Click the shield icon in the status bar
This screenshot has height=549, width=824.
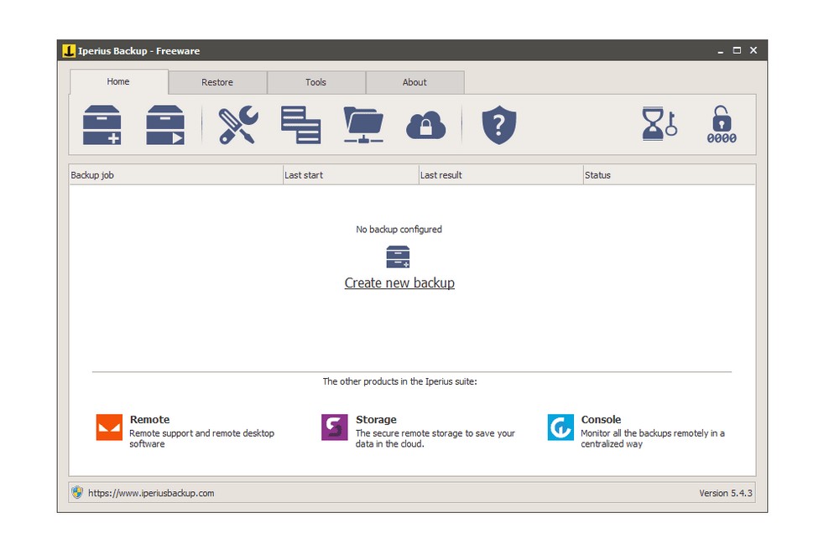tap(77, 492)
